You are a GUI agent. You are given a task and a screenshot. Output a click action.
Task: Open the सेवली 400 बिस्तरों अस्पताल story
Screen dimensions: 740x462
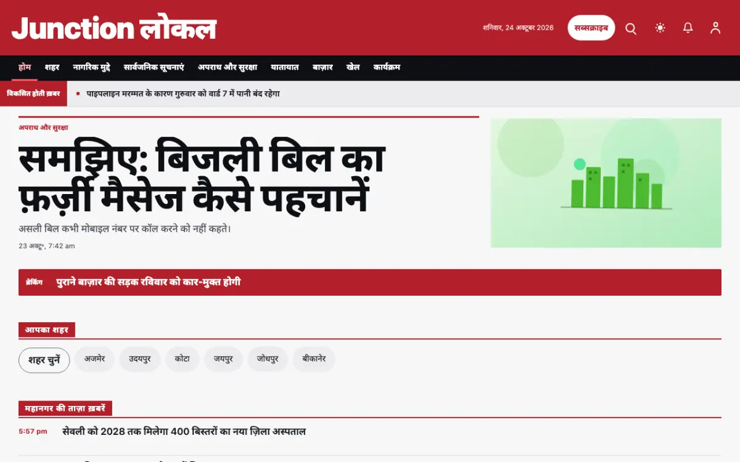pos(184,432)
